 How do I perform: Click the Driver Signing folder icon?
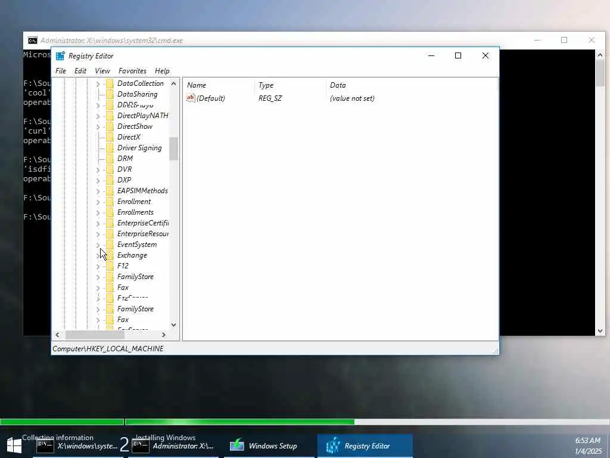110,148
